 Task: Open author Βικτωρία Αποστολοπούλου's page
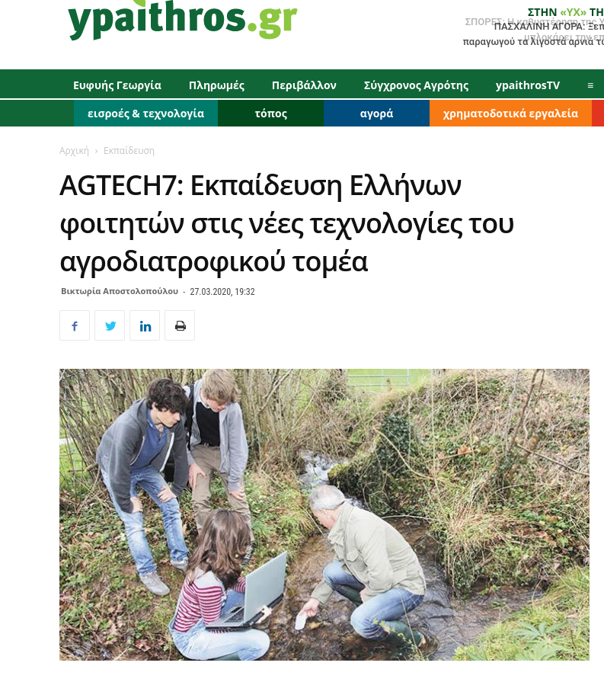[120, 291]
